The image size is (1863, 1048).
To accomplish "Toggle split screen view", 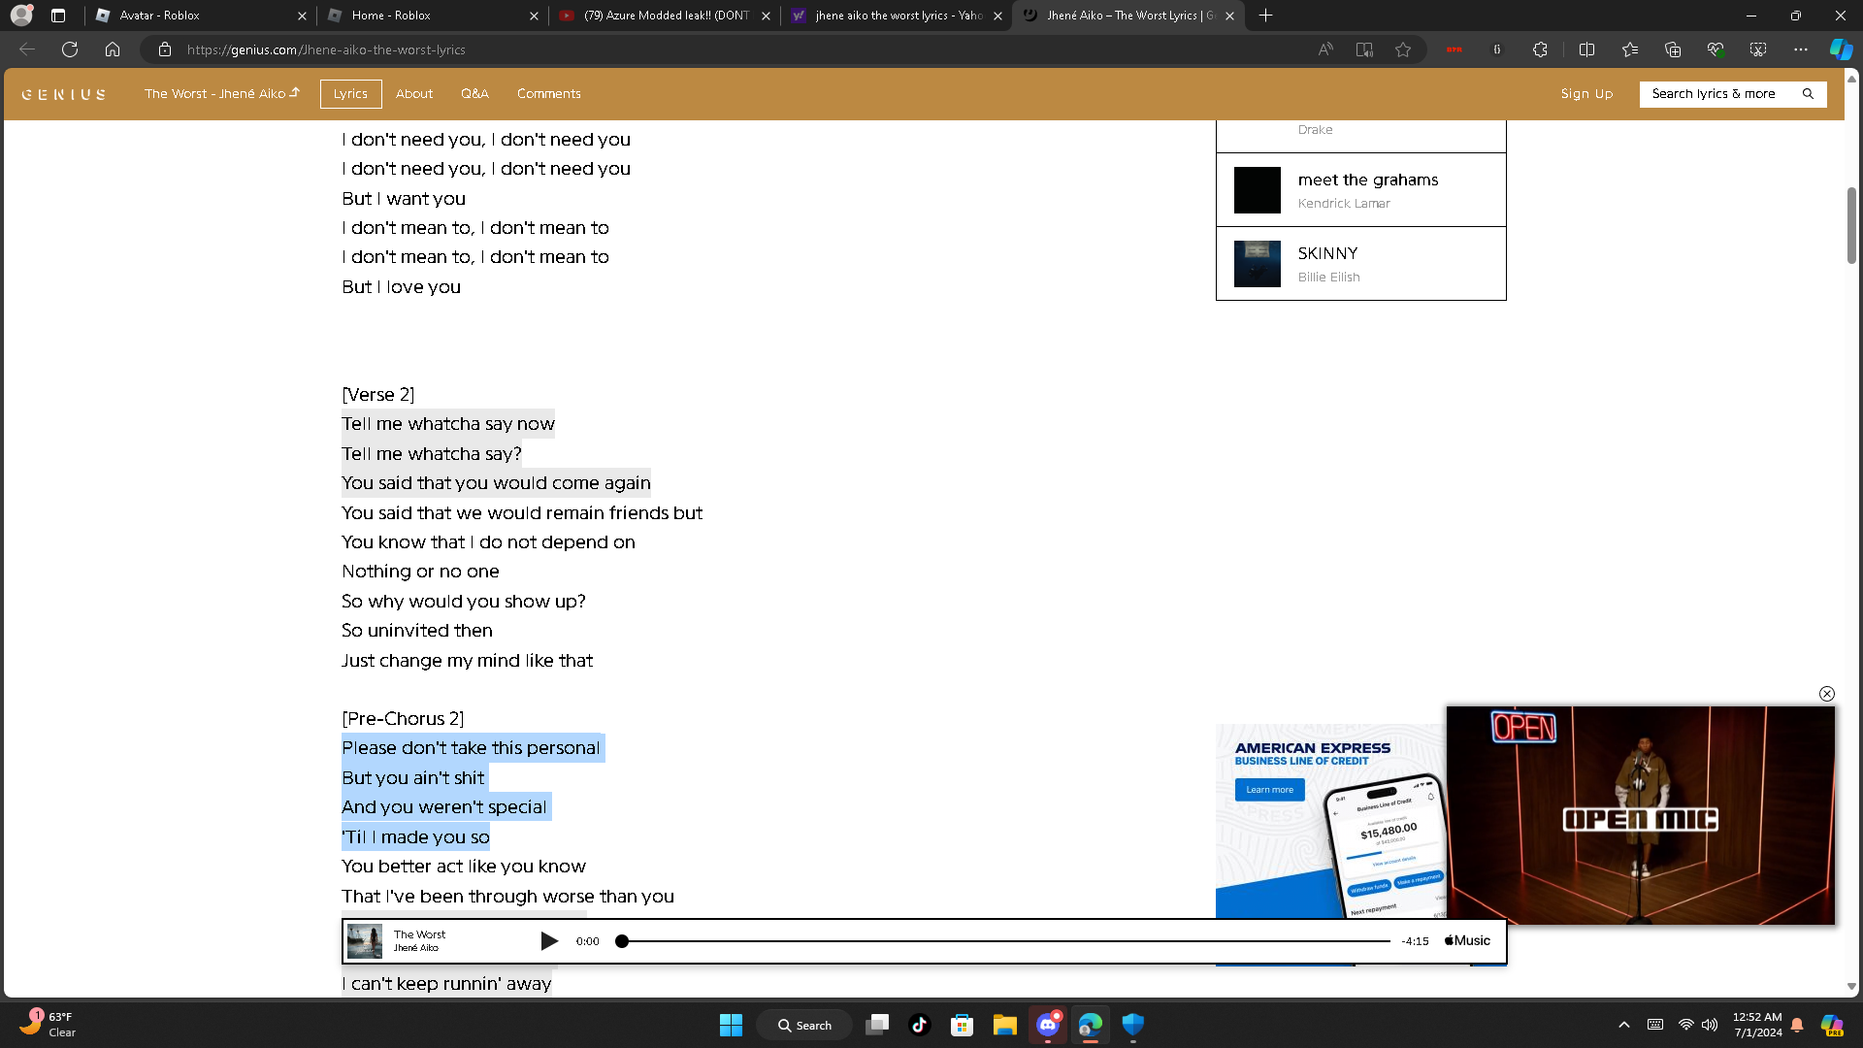I will click(x=1587, y=49).
